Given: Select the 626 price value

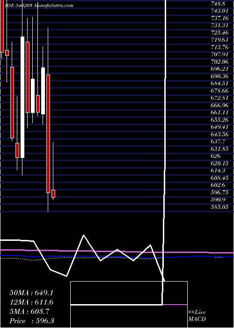Looking at the screenshot, I should click(216, 156).
